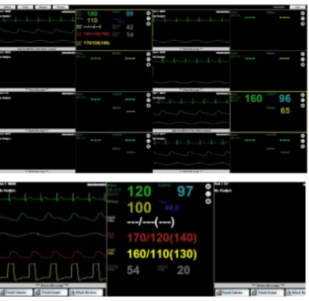Click first round icon in the 180/99 bed panel
The width and height of the screenshot is (309, 301).
point(148,13)
